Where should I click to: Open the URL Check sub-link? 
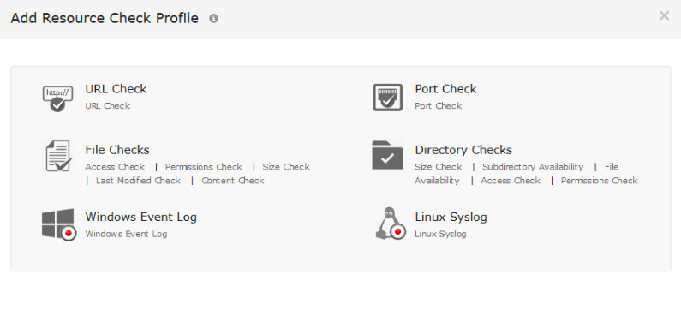point(108,106)
